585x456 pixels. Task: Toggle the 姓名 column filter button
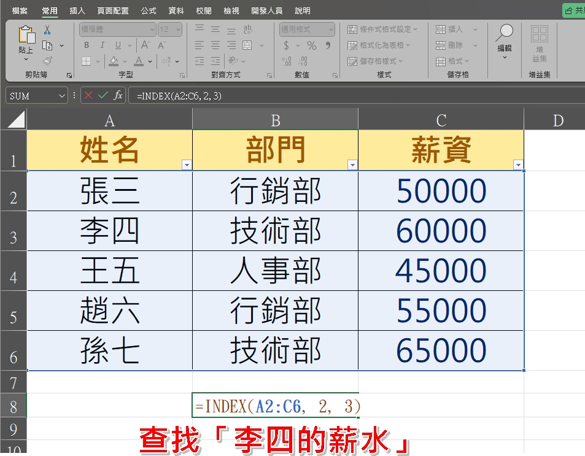[187, 164]
